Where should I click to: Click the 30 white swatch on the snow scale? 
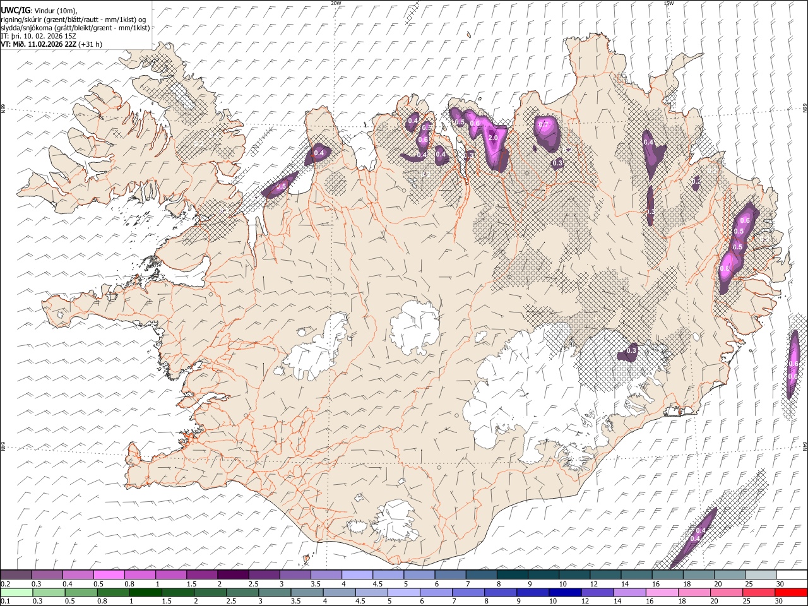point(791,574)
